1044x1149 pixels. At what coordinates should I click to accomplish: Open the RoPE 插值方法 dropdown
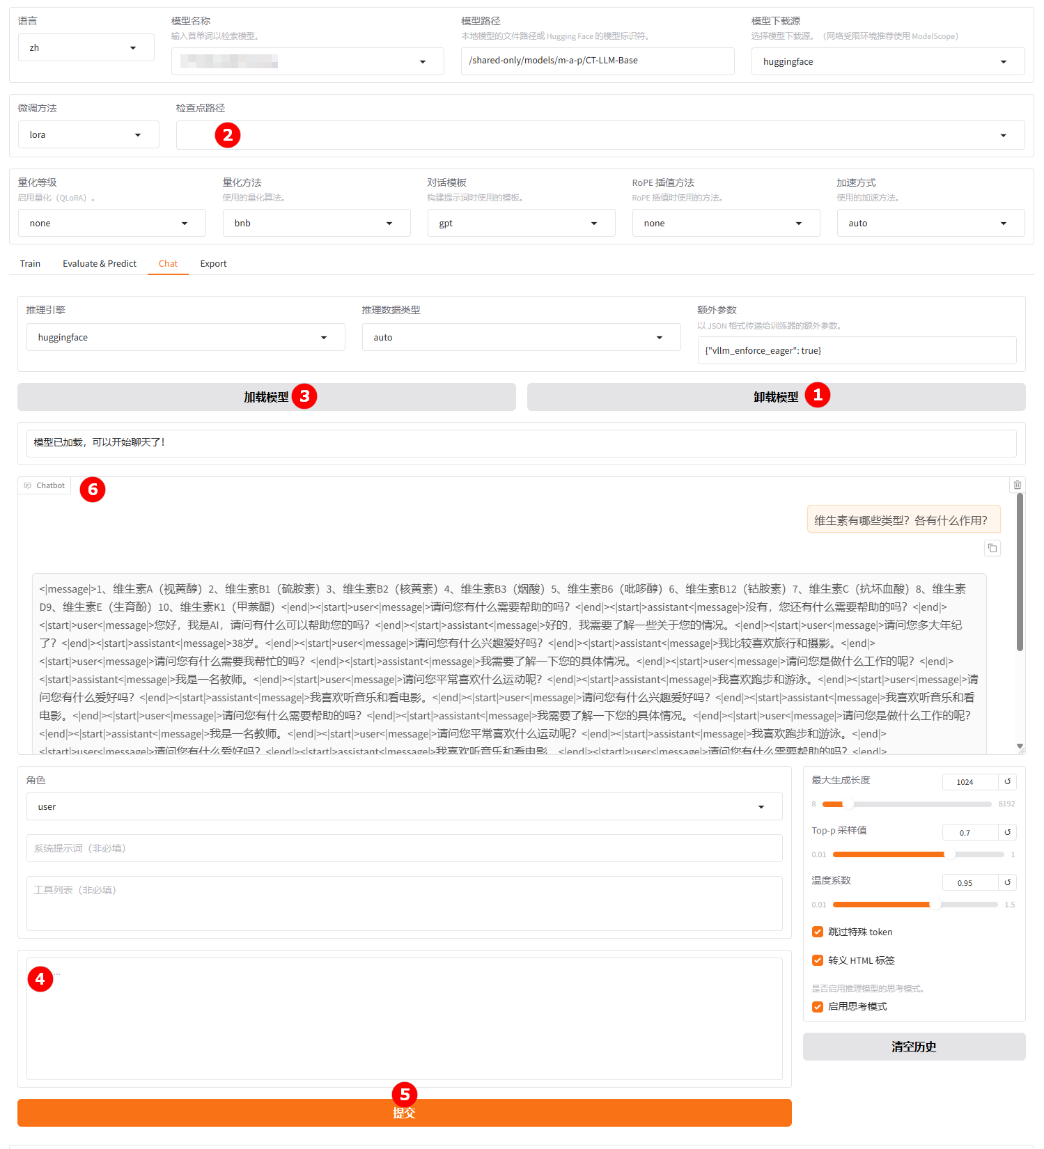pos(726,223)
